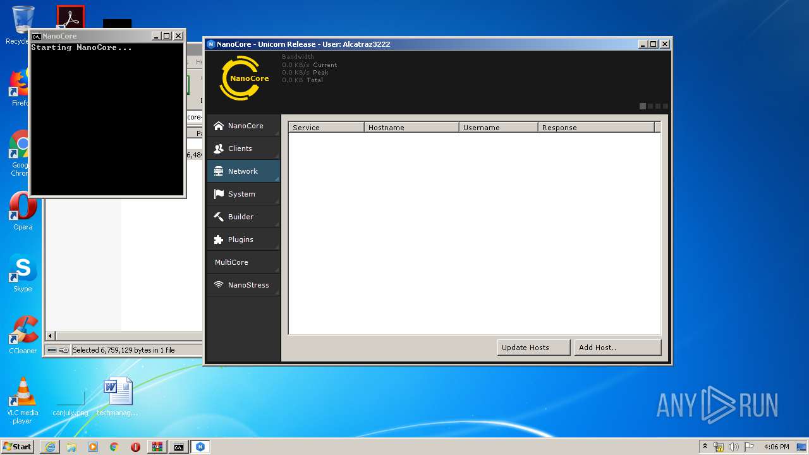
Task: Select the Network sidebar tab
Action: coord(243,171)
